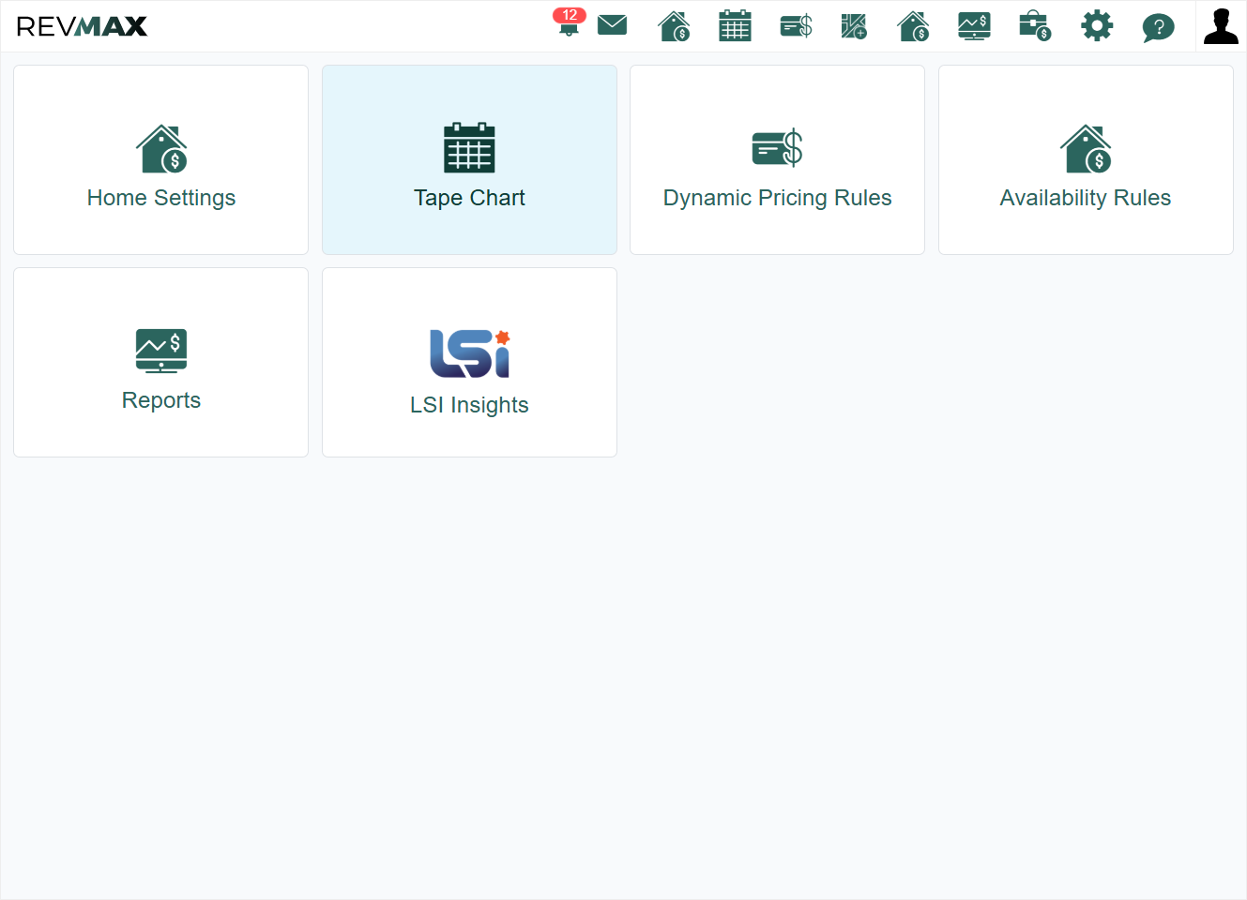Open the Reports card
The image size is (1247, 900).
point(161,362)
